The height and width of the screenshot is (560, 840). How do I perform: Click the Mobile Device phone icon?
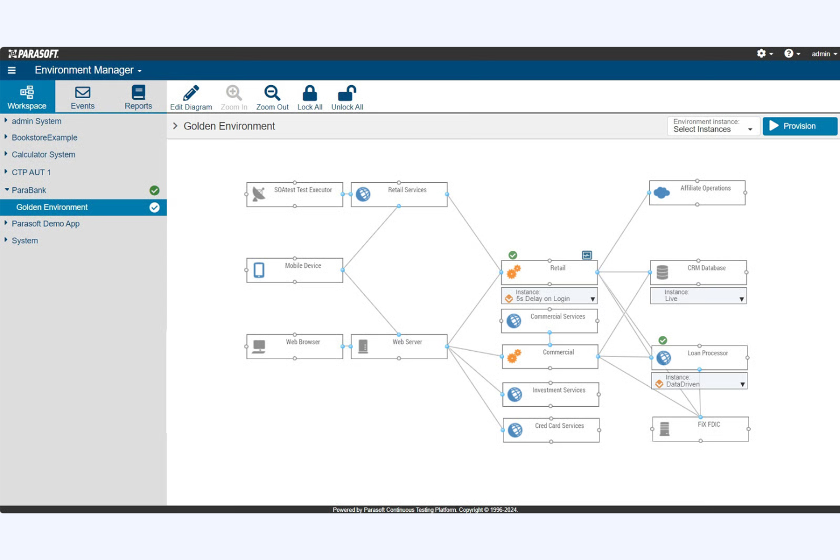click(x=259, y=270)
